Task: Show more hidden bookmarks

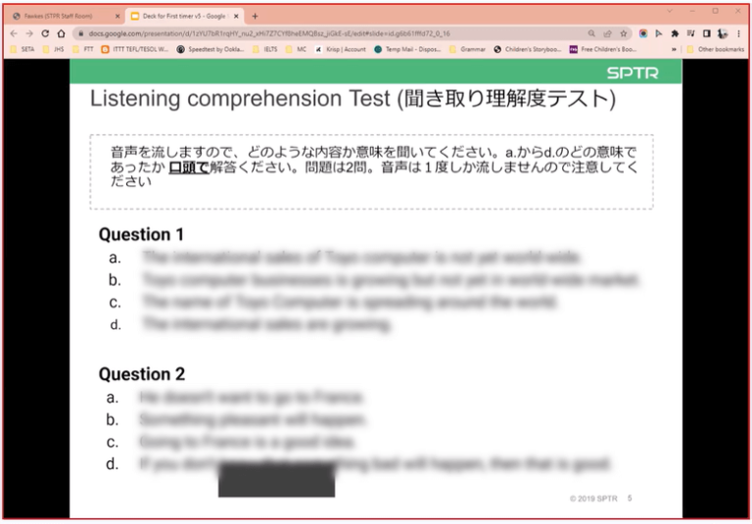Action: pyautogui.click(x=674, y=49)
